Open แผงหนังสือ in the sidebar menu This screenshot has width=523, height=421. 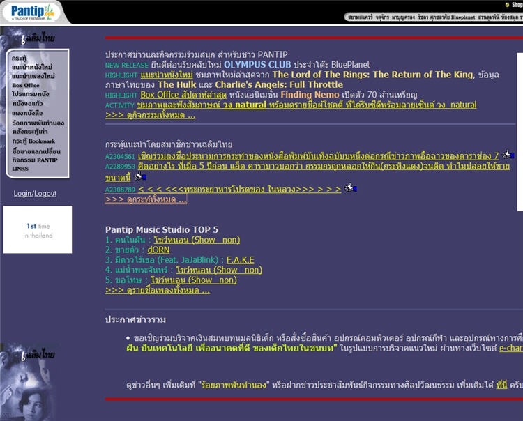27,113
